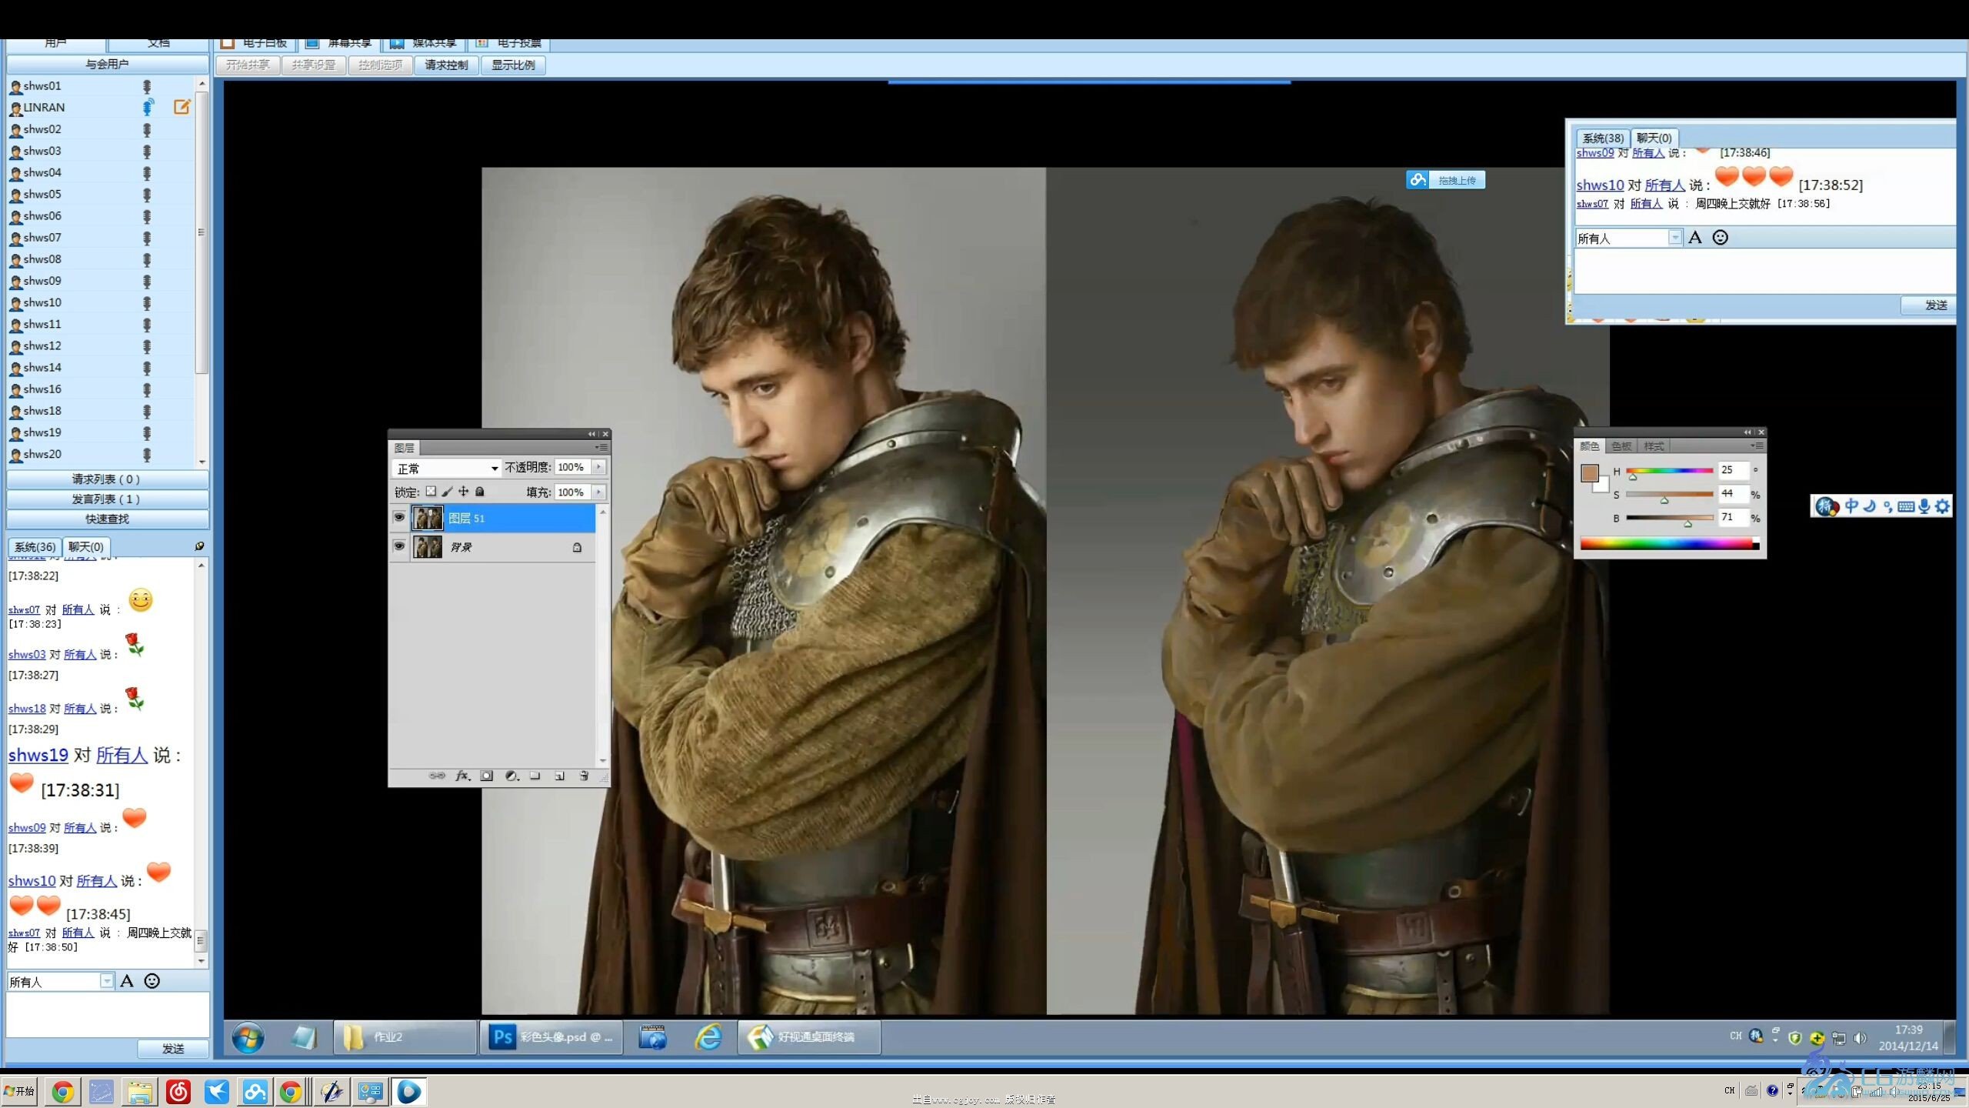This screenshot has height=1108, width=1969.
Task: Lock image pixels with the brush icon
Action: point(448,491)
